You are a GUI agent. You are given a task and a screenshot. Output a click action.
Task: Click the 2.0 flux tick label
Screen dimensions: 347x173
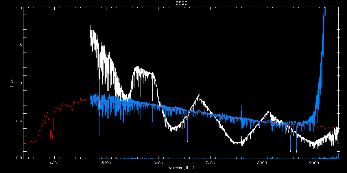coord(19,8)
